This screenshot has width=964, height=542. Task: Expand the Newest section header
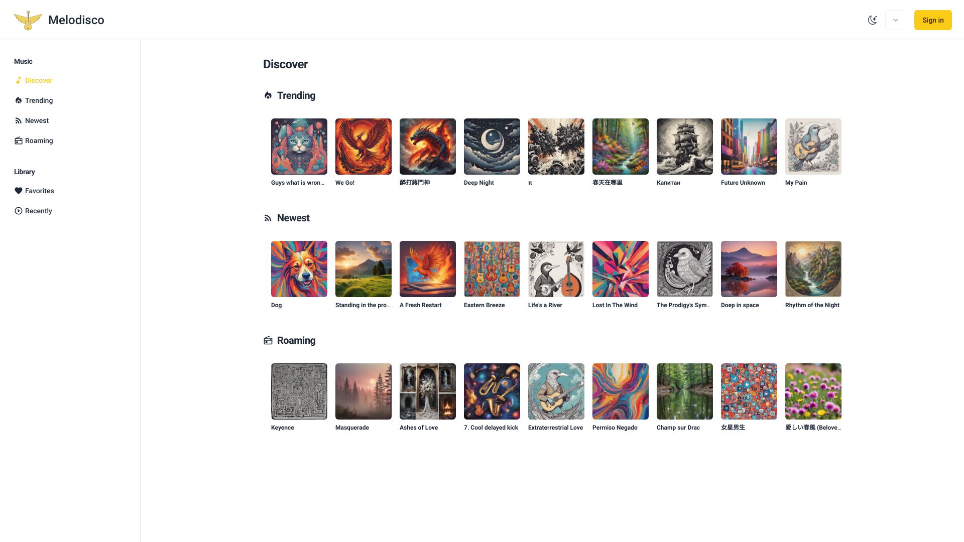click(293, 217)
